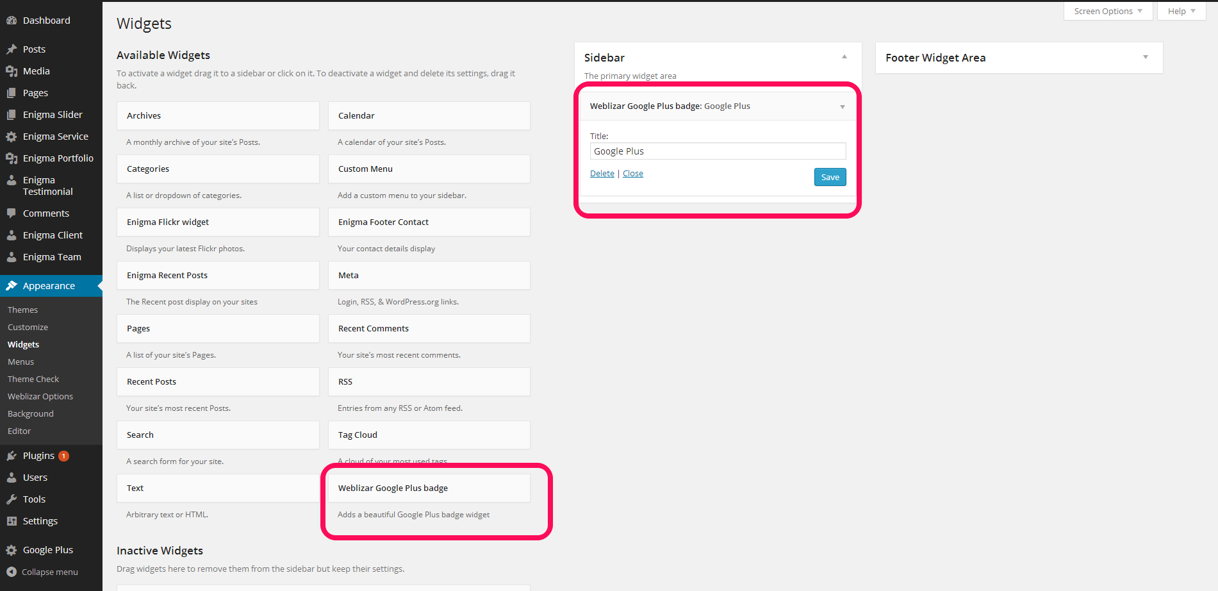Click the Plugins plug icon
The image size is (1218, 591).
(12, 456)
